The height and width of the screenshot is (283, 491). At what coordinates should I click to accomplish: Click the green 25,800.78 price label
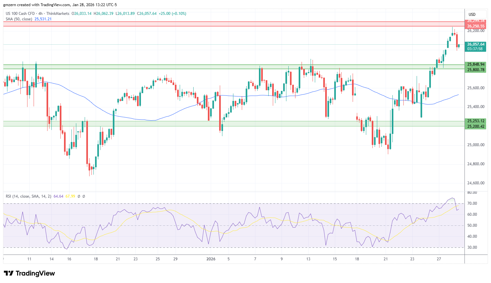click(x=475, y=70)
